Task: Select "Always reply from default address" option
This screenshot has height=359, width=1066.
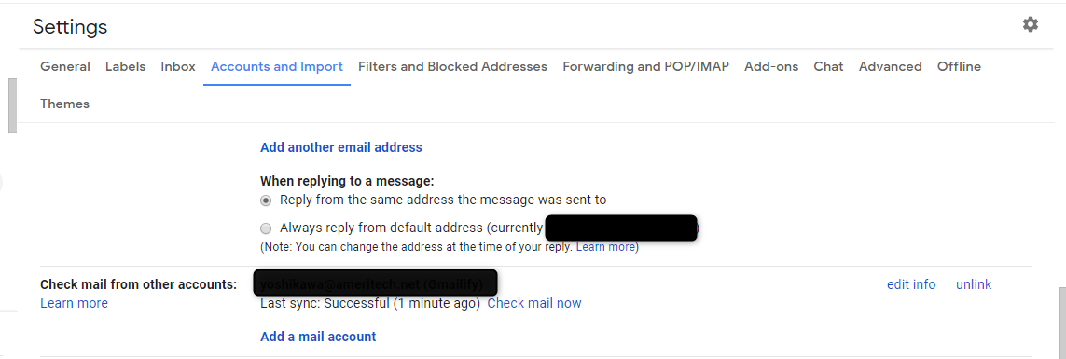Action: 266,228
